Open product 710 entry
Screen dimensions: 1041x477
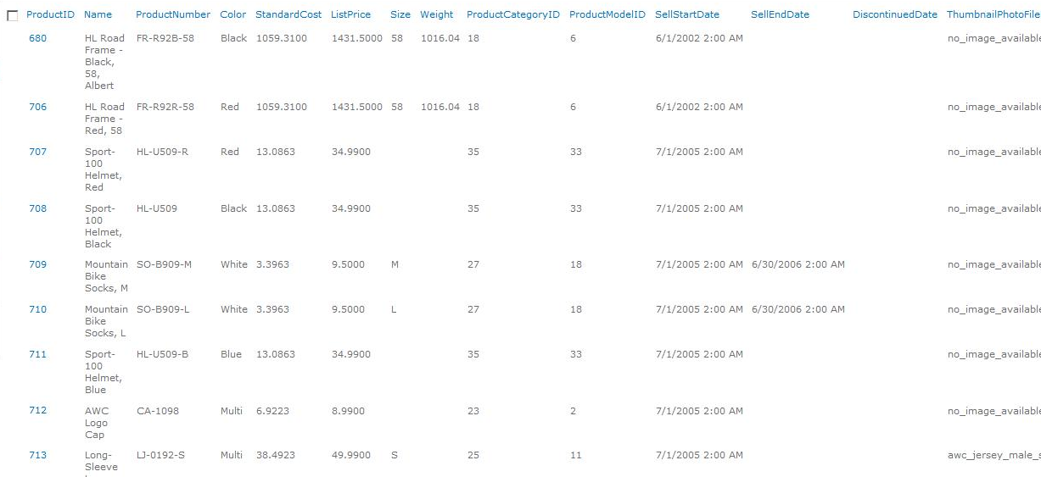coord(38,309)
